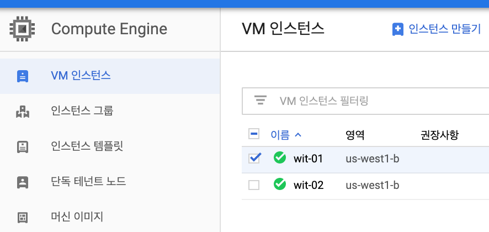This screenshot has width=489, height=232.
Task: Click the 단독 테넌트 노드 sidebar icon
Action: pyautogui.click(x=23, y=182)
